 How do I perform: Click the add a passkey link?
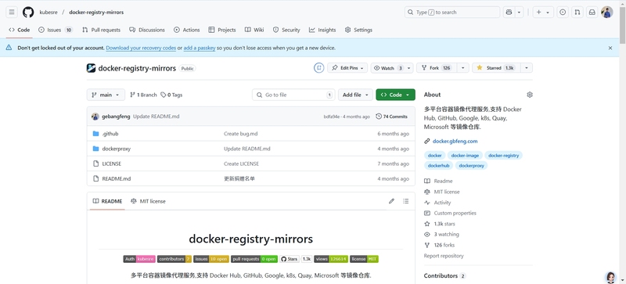[200, 48]
